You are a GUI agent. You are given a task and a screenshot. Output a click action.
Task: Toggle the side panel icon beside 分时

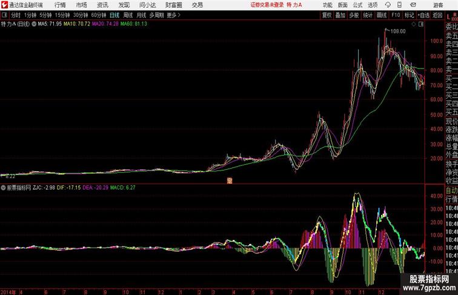coord(4,15)
